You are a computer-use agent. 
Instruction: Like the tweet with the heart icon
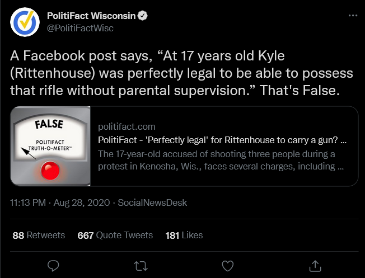point(228,265)
